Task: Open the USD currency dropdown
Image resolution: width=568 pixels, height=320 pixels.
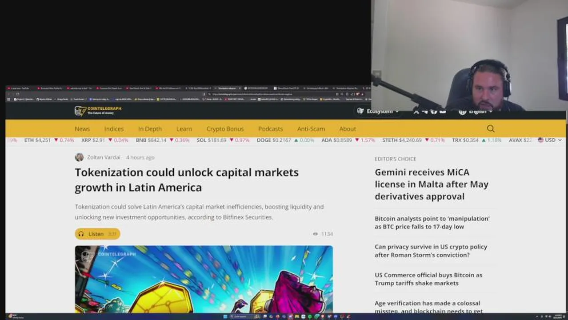Action: tap(550, 140)
